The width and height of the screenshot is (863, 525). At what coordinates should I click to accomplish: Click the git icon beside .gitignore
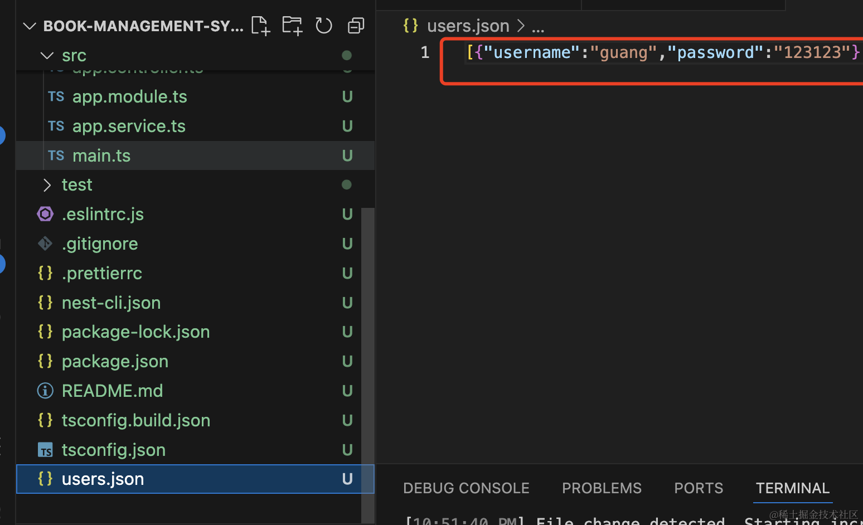click(45, 244)
